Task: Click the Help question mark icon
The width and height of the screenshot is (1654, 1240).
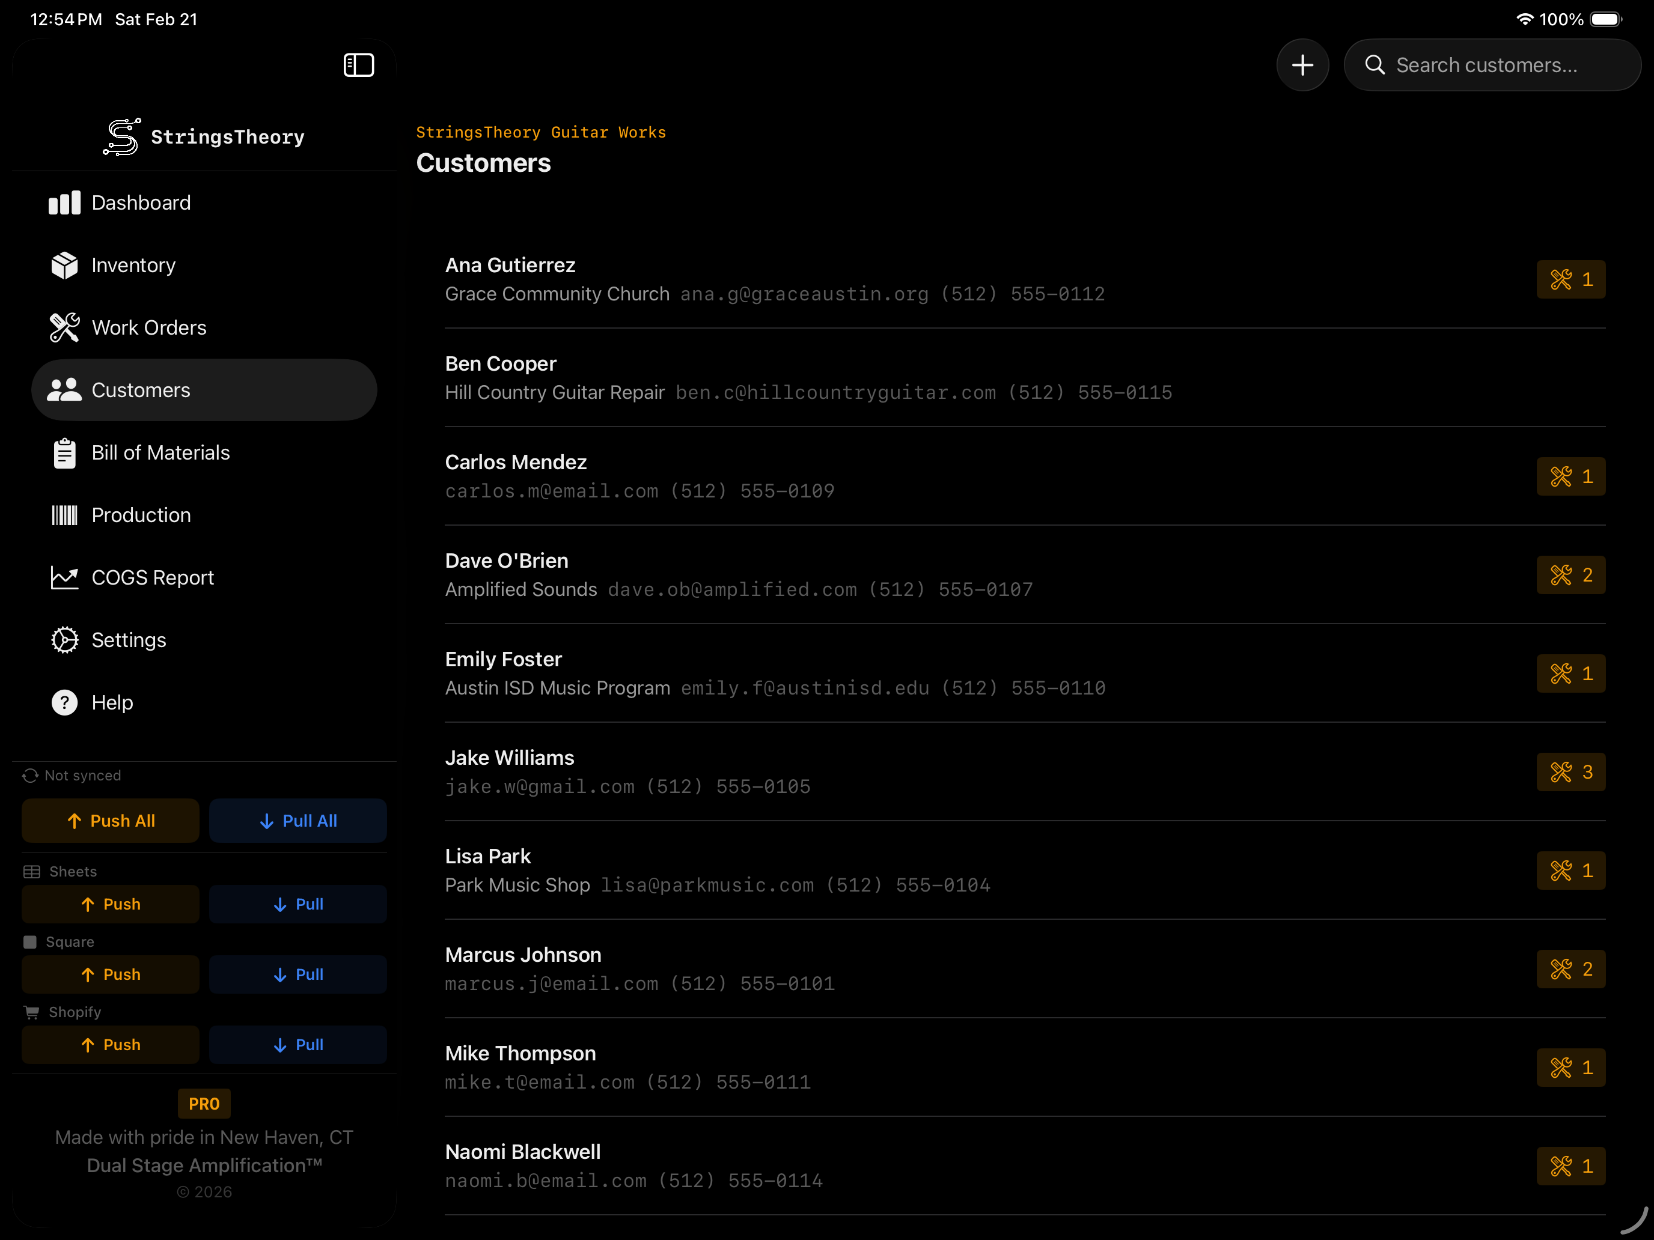Action: click(x=64, y=702)
